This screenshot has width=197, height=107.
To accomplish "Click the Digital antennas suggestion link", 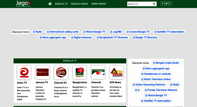I will click(81, 37).
